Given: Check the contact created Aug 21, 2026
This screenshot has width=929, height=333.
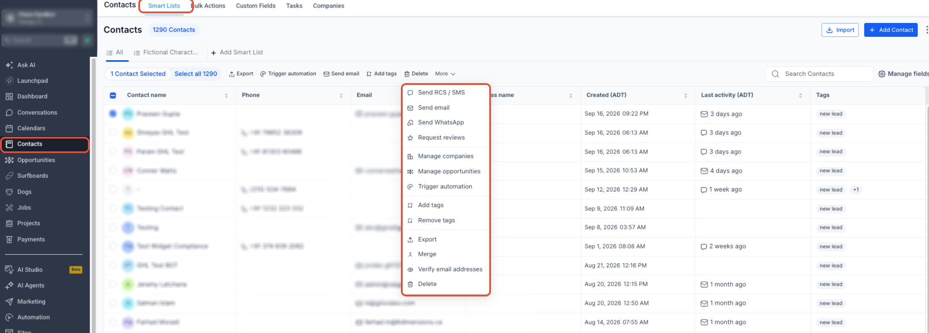Looking at the screenshot, I should click(x=113, y=265).
